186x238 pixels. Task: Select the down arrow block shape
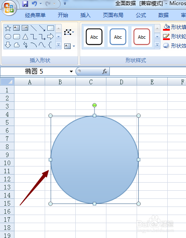point(8,45)
